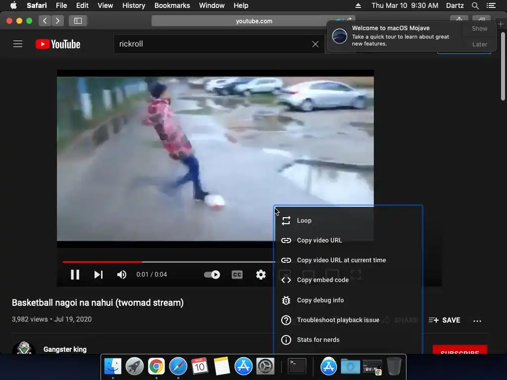This screenshot has width=507, height=380.
Task: Open the File menu
Action: coord(61,5)
